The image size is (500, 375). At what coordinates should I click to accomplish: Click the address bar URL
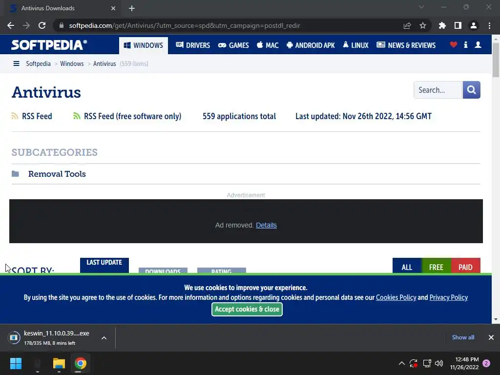[185, 25]
